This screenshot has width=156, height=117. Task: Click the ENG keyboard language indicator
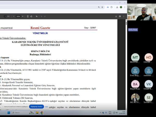click(x=110, y=113)
